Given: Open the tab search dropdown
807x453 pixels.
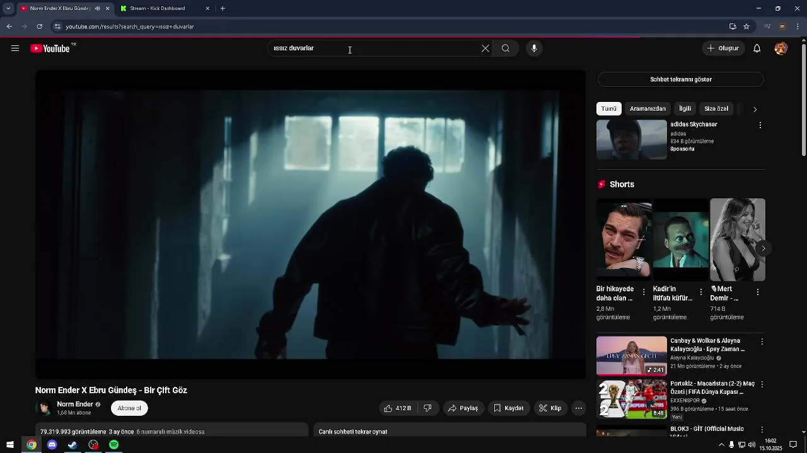Looking at the screenshot, I should pyautogui.click(x=8, y=9).
